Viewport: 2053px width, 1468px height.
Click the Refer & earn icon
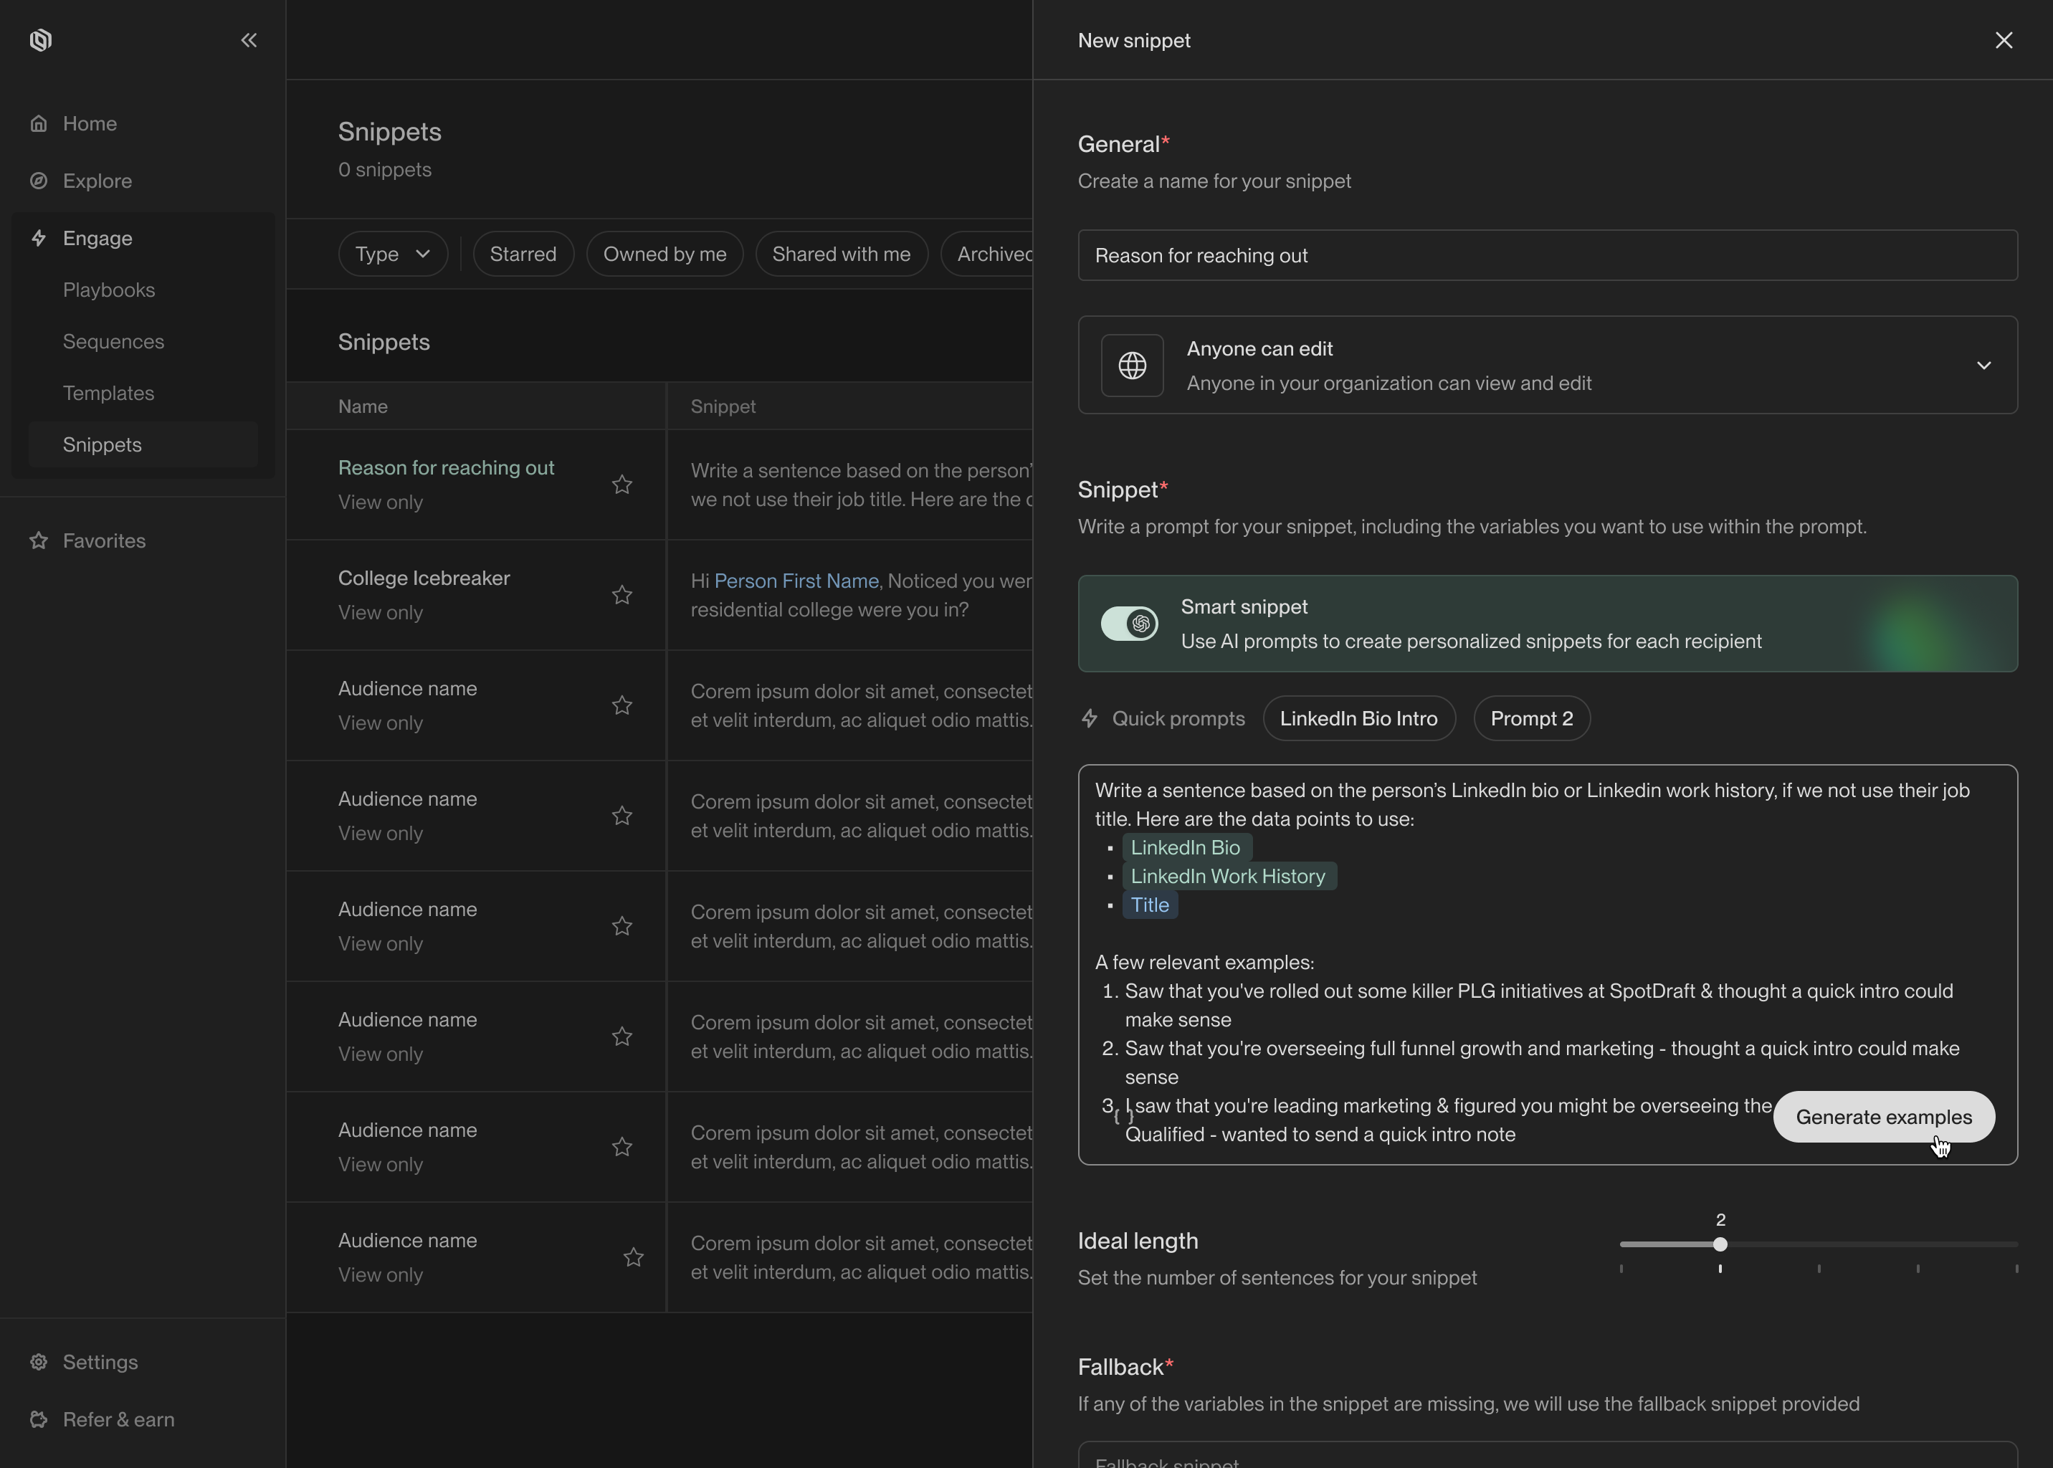pos(39,1419)
